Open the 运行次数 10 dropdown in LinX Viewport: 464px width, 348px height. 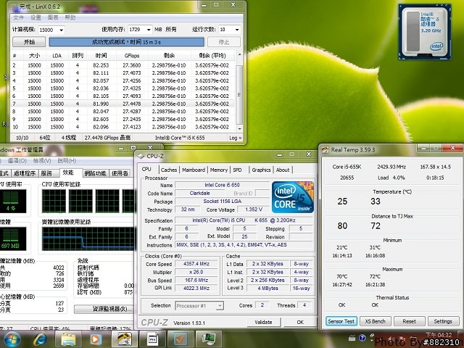coord(237,29)
